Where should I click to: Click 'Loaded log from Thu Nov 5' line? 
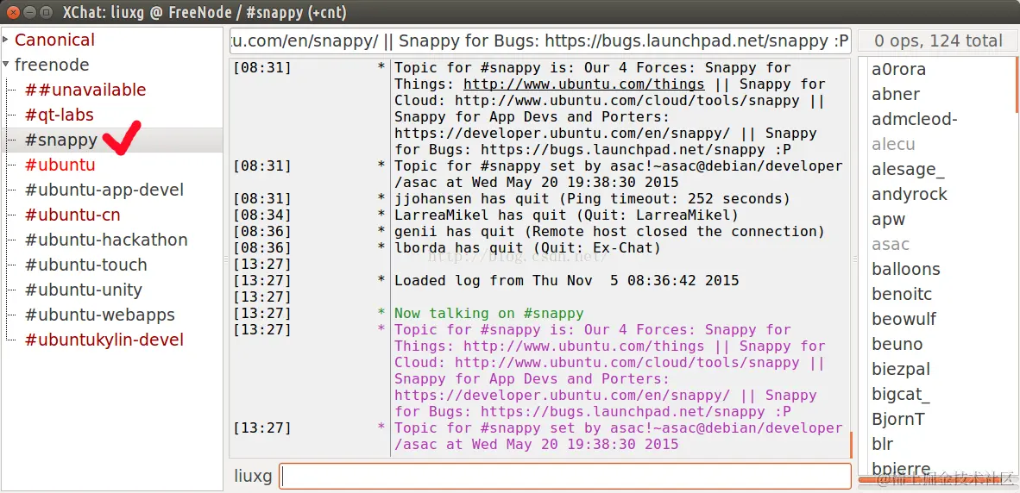tap(567, 281)
